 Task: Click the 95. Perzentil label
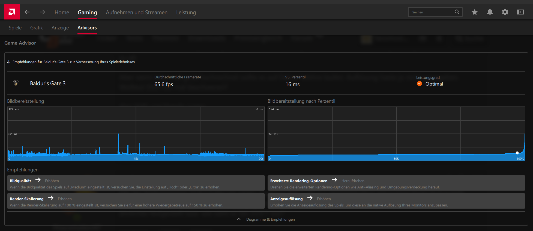tap(295, 77)
